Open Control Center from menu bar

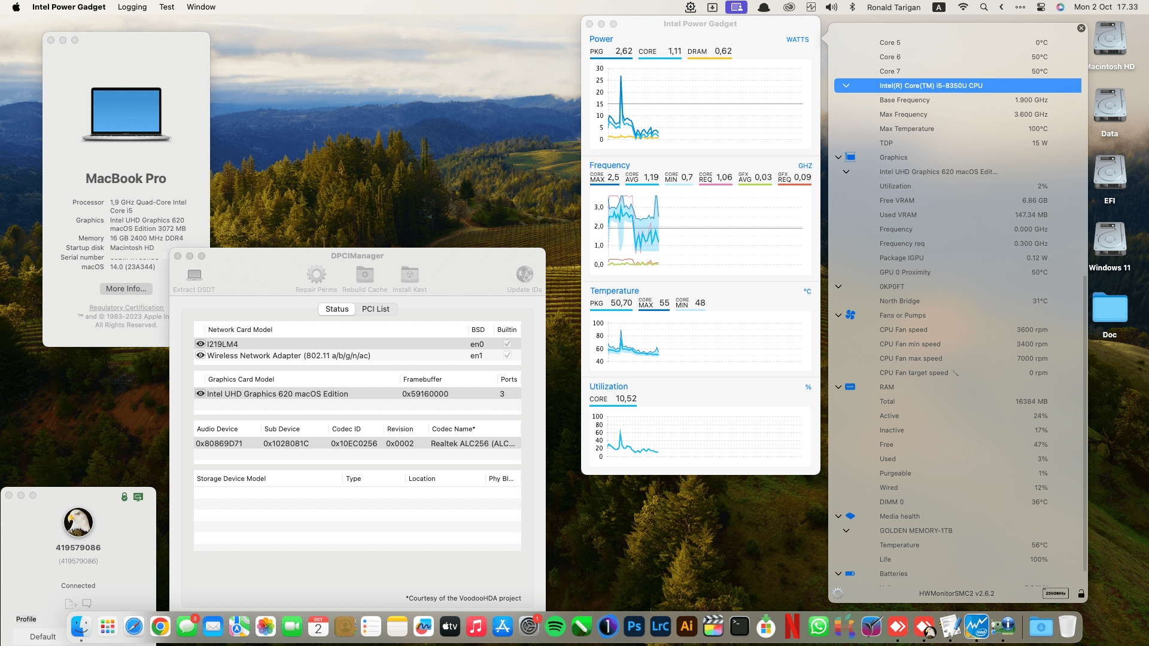[x=1041, y=7]
